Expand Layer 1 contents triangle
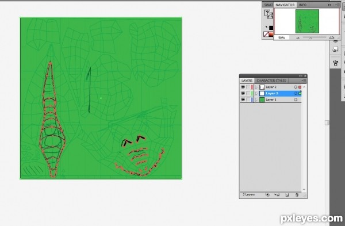Screen dimensions: 345x226 [x=256, y=99]
